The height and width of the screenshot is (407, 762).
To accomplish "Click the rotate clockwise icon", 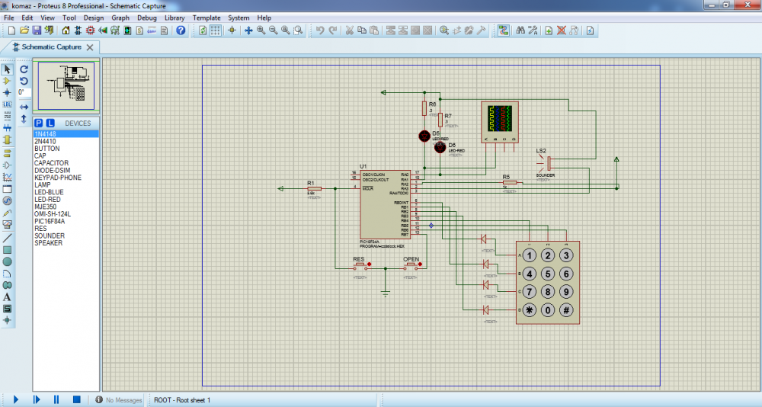I will [24, 69].
